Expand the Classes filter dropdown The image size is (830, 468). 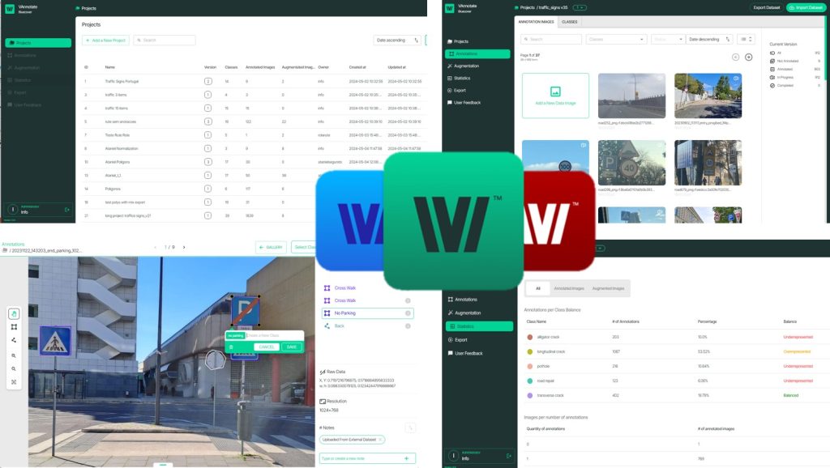(x=616, y=39)
